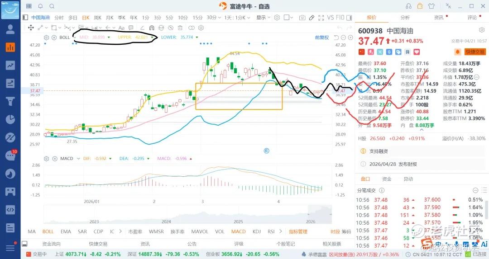The height and width of the screenshot is (259, 489).
Task: Toggle the KDJ indicator
Action: click(x=257, y=232)
